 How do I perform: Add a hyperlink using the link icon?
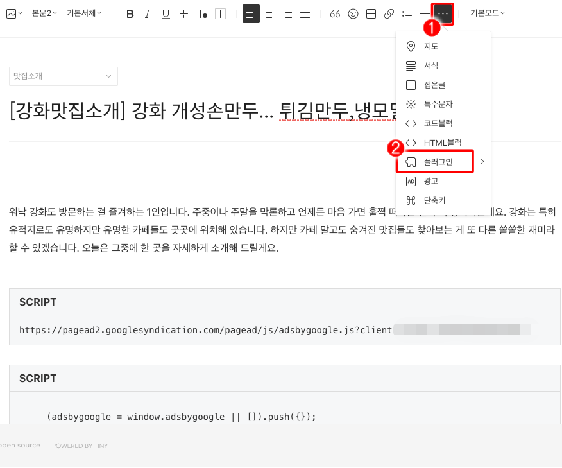point(389,13)
